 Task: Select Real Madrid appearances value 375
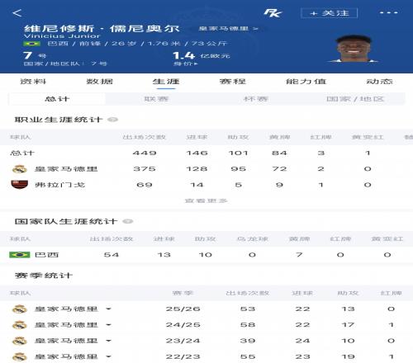pos(145,169)
